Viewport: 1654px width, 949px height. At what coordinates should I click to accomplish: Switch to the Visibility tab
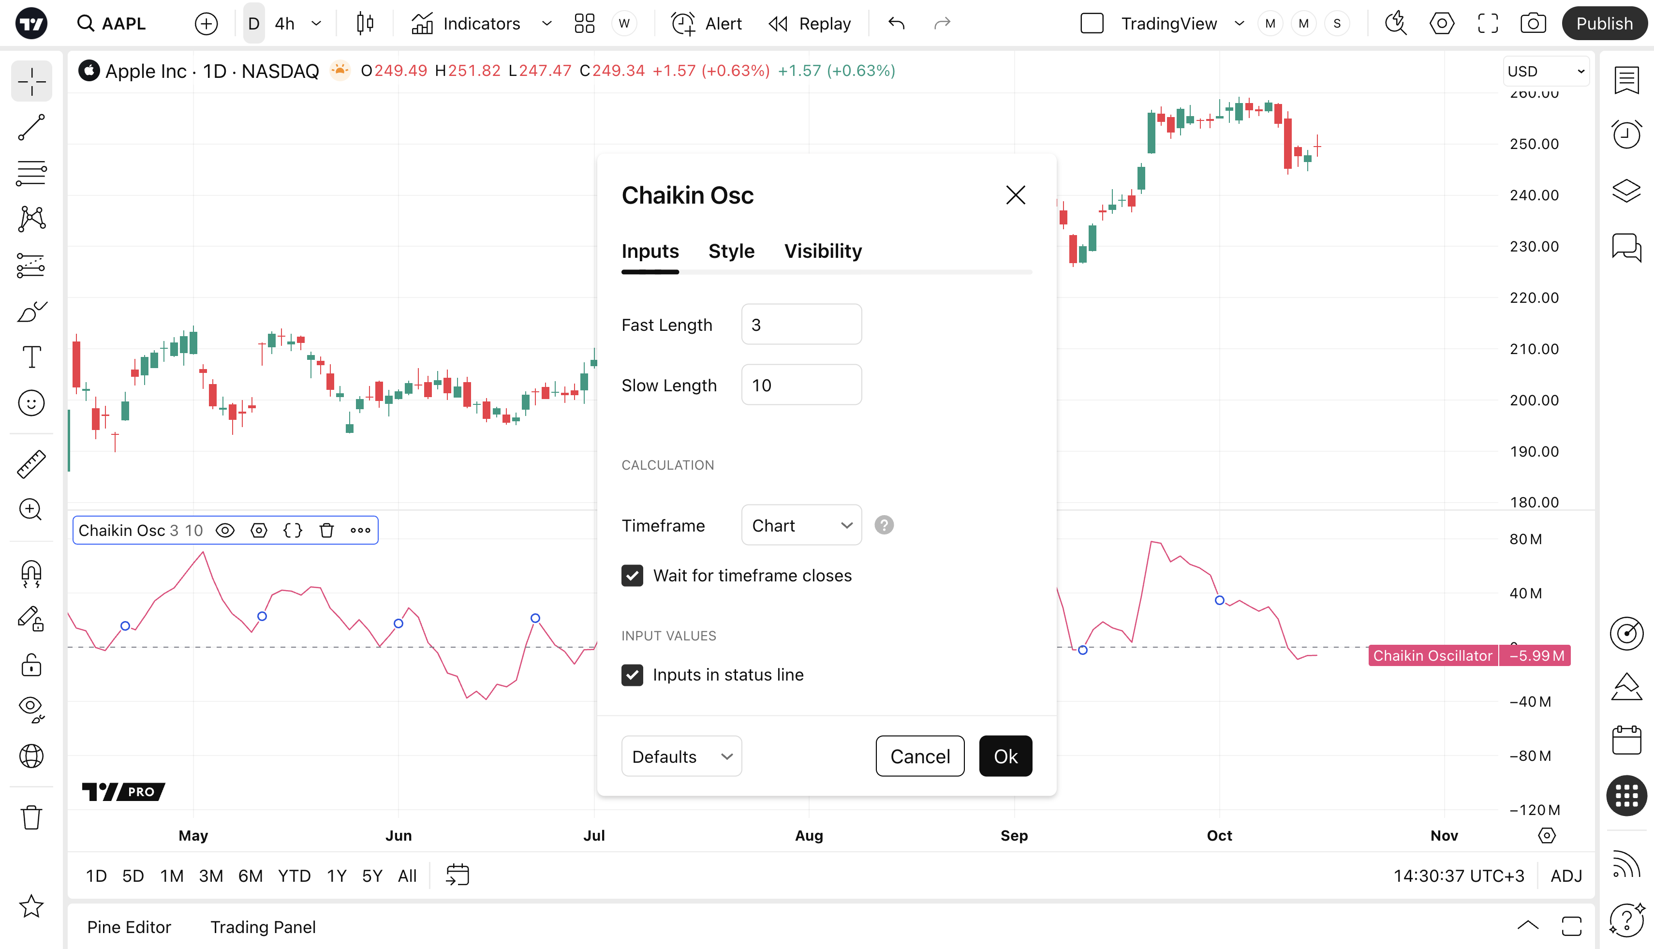[x=823, y=252]
